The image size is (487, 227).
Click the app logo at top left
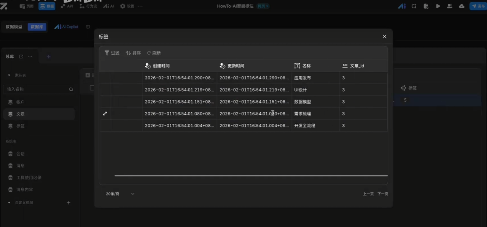tap(5, 6)
